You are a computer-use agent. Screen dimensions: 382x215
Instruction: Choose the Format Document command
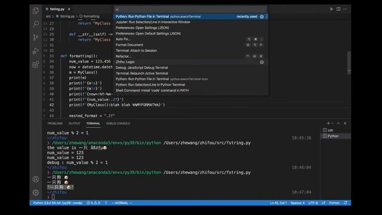(x=190, y=45)
